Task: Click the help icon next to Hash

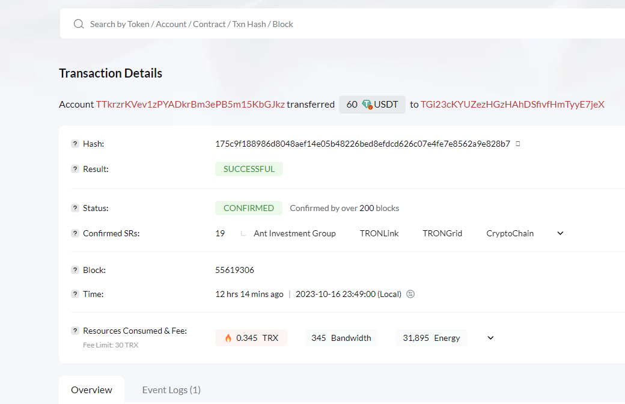Action: [x=75, y=144]
